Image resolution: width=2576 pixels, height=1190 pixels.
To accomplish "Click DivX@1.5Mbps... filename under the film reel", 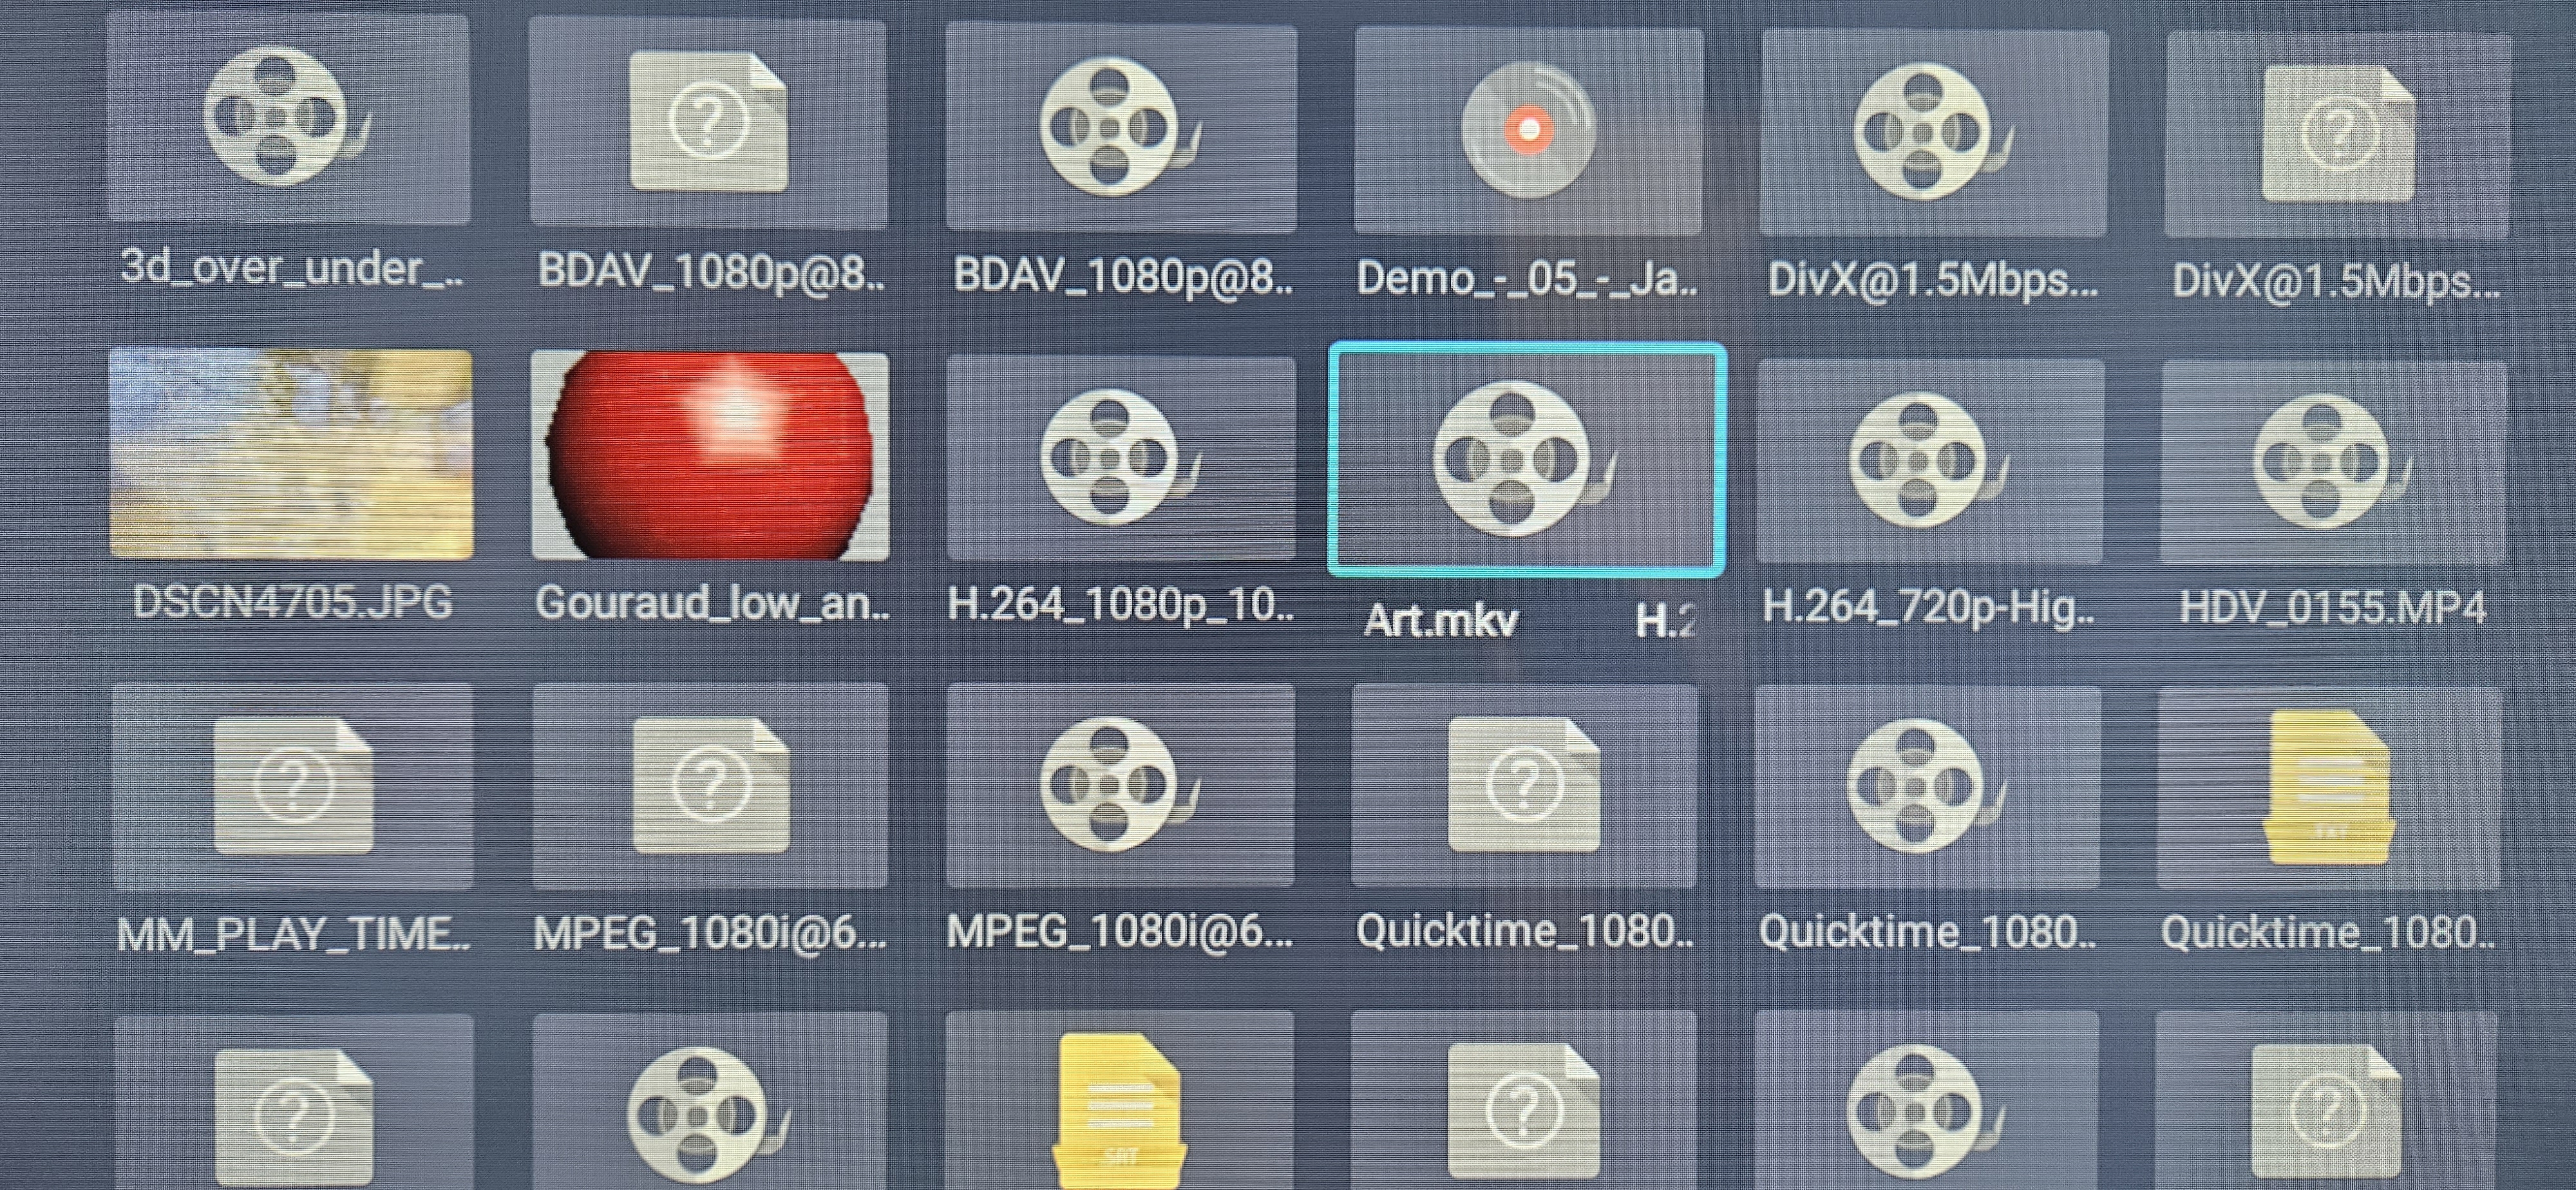I will tap(1932, 280).
